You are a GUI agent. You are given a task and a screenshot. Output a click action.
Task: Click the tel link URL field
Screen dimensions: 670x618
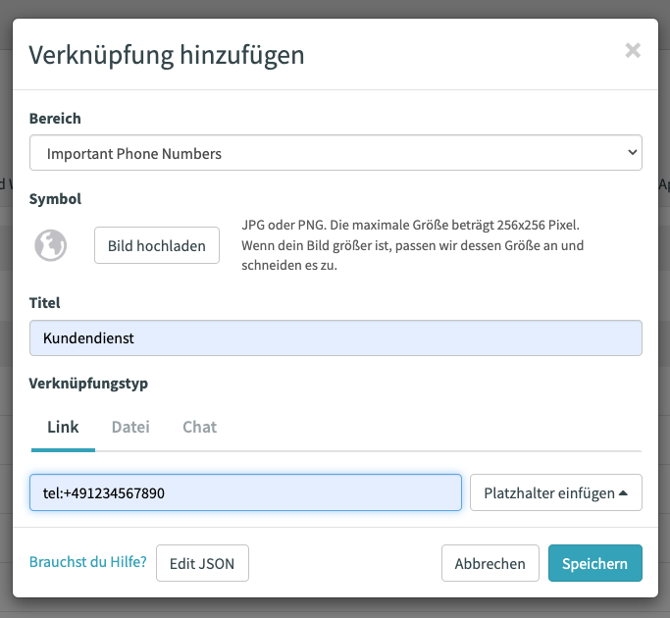click(245, 492)
